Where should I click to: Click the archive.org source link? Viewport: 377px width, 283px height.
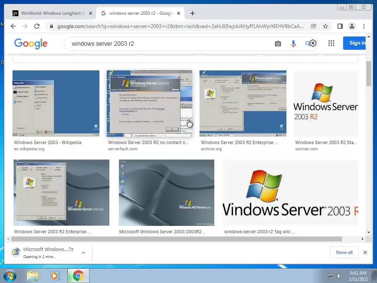pos(211,149)
